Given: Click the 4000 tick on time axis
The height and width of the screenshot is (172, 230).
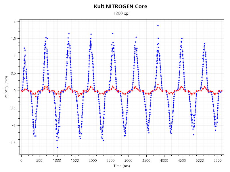Looking at the screenshot, I should coord(164,160).
